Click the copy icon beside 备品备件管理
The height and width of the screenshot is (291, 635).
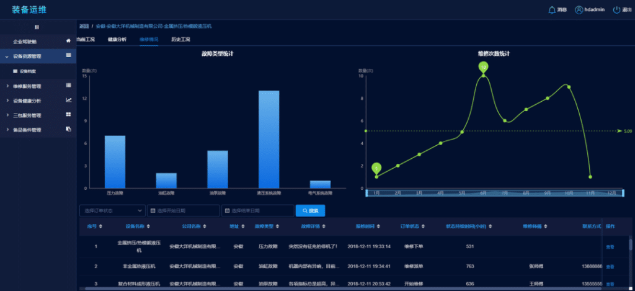(x=68, y=129)
